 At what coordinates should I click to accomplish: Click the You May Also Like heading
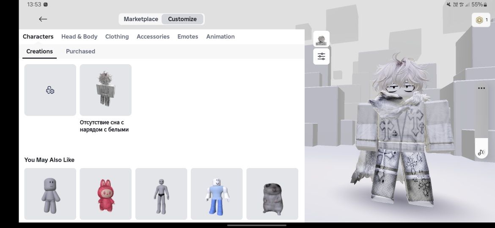click(x=49, y=160)
